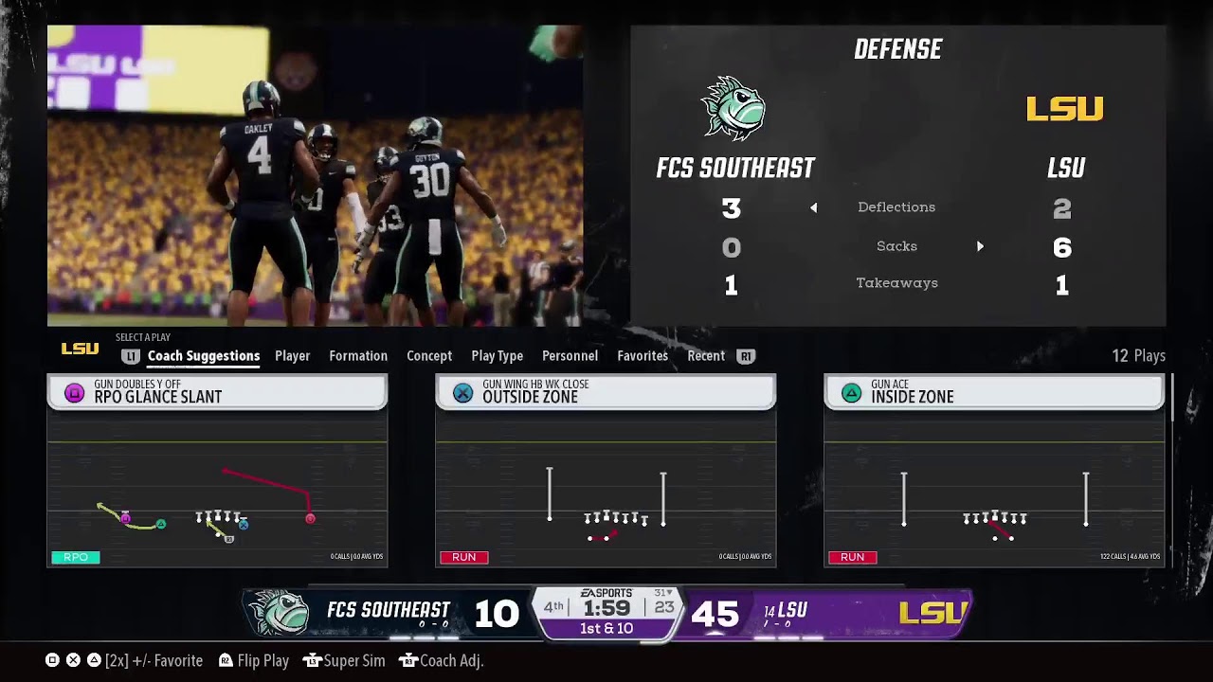Click the "Deflections" stat label
Image resolution: width=1213 pixels, height=682 pixels.
click(x=896, y=207)
